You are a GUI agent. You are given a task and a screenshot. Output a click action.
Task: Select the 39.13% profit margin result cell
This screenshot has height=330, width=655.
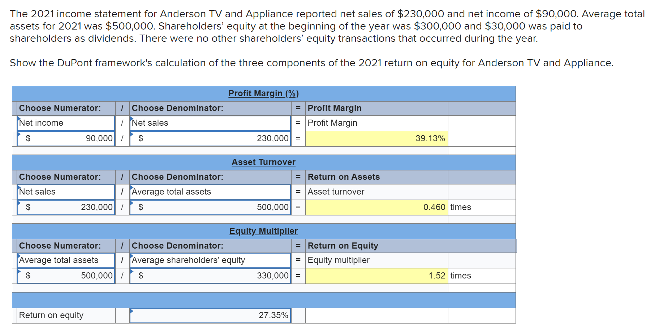click(376, 138)
